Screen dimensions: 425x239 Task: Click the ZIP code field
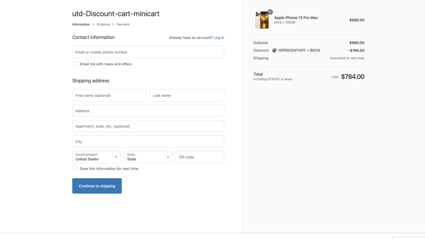[x=200, y=157]
